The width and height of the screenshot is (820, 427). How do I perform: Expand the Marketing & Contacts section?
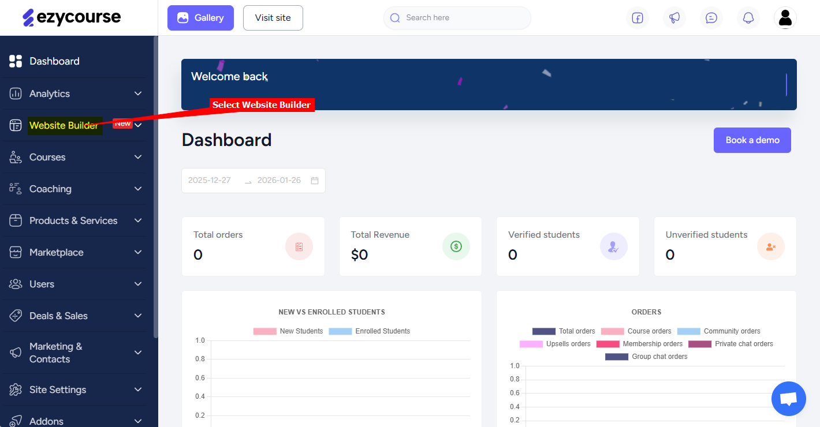[56, 352]
